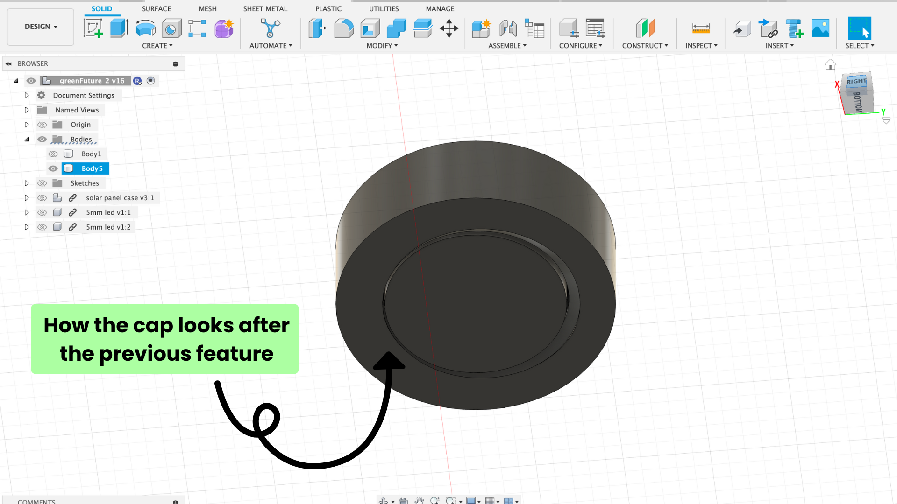This screenshot has height=504, width=897.
Task: Select the Joint tool
Action: 508,28
